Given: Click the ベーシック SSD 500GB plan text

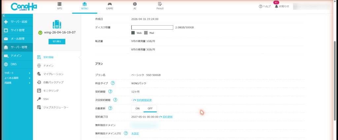Looking at the screenshot, I should pyautogui.click(x=146, y=75).
